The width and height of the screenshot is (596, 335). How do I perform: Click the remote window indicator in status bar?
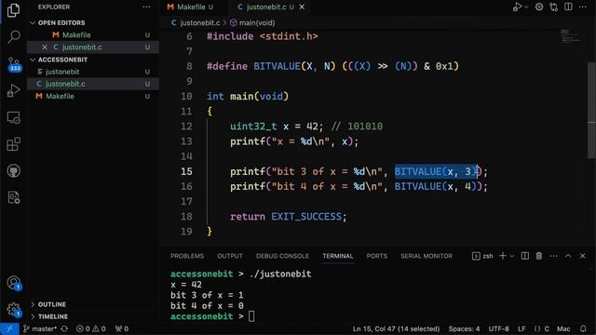tap(9, 328)
